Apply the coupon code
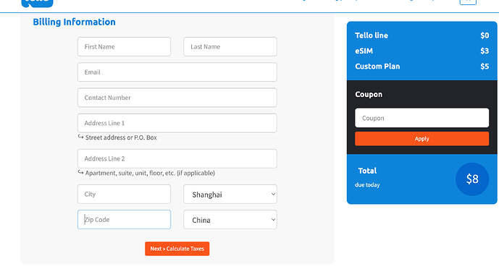This screenshot has width=499, height=269. (422, 139)
